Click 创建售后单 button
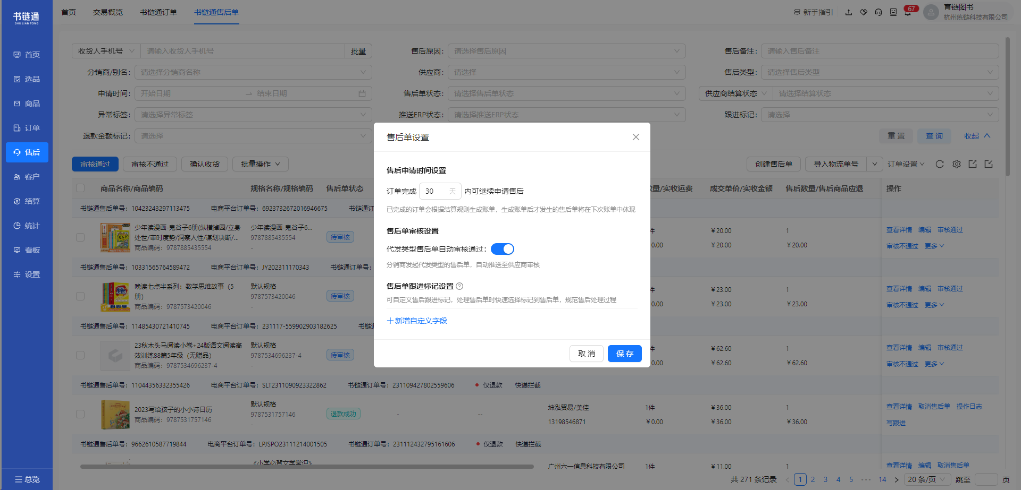 pyautogui.click(x=774, y=164)
